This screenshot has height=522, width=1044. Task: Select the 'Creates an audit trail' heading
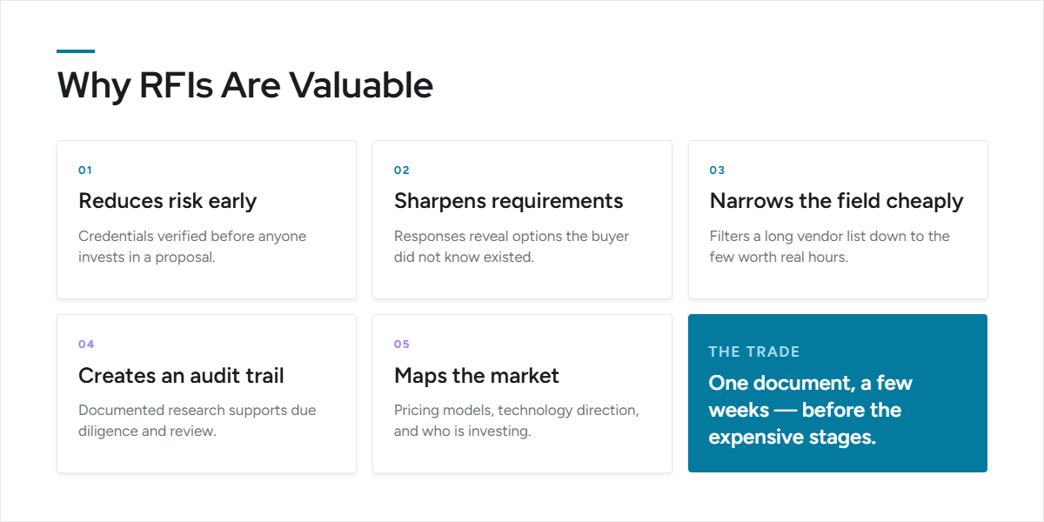[x=181, y=375]
